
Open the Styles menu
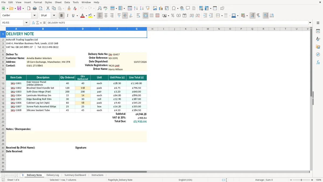pyautogui.click(x=48, y=2)
